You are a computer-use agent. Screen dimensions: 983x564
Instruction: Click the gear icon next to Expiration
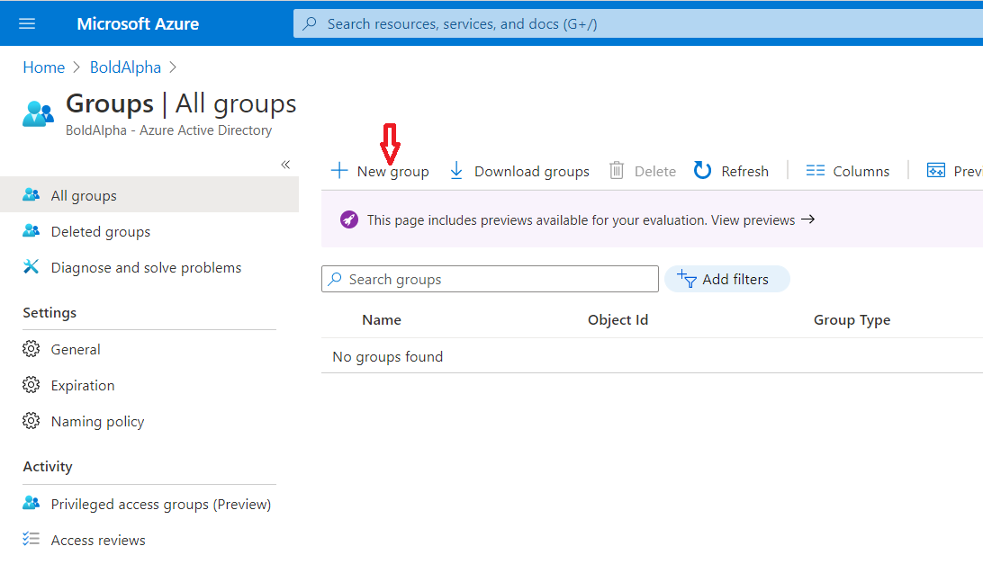(x=31, y=385)
